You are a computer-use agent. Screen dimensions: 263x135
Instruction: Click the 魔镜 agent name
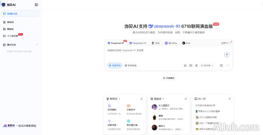[161, 116]
